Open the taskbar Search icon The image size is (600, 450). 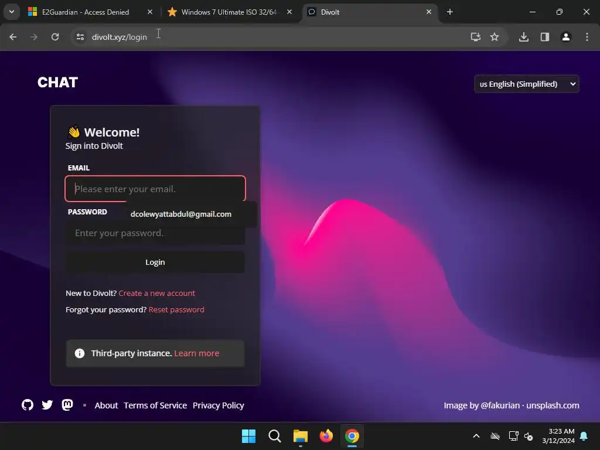pyautogui.click(x=275, y=436)
